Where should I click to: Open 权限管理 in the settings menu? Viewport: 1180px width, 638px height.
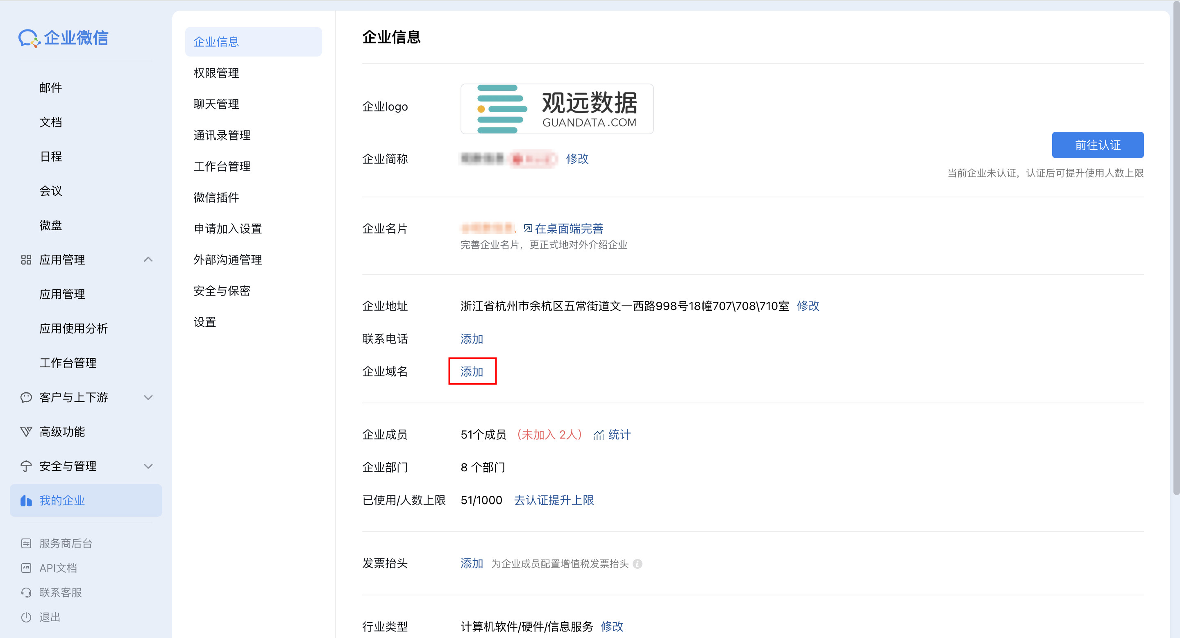click(216, 73)
